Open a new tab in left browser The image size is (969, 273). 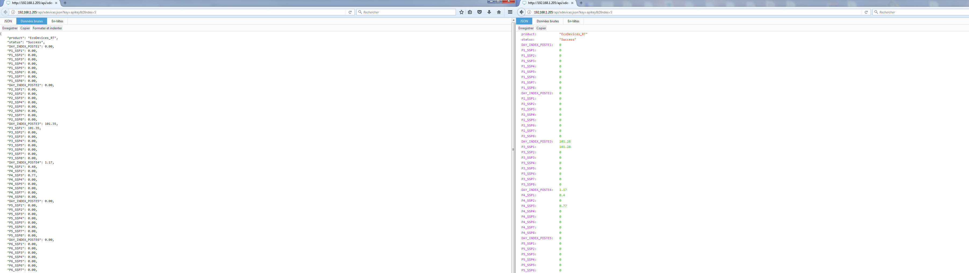65,3
